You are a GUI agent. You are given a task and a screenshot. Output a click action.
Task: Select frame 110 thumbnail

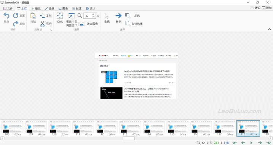(59, 128)
